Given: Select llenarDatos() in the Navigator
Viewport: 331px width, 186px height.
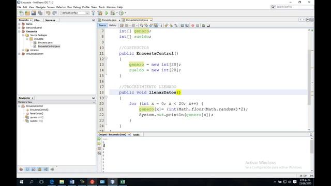Looking at the screenshot, I should [x=37, y=114].
